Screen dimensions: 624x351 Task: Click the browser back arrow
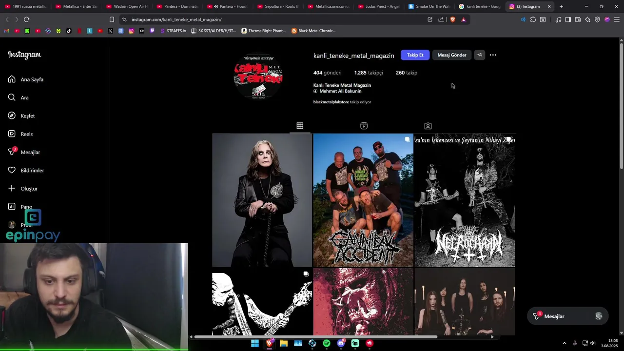(x=7, y=19)
